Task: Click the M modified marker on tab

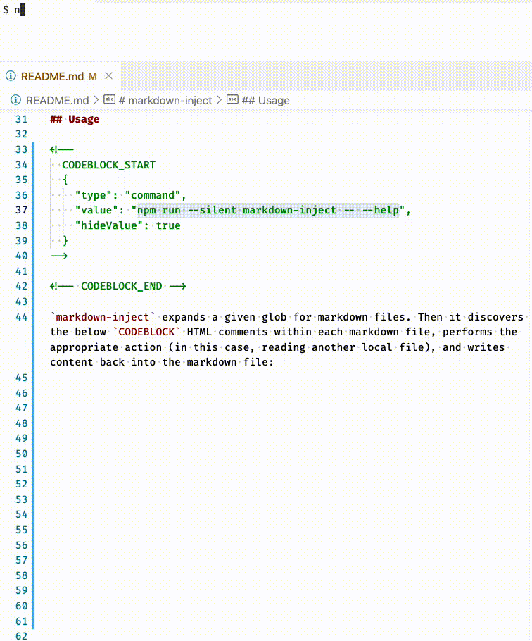Action: 93,77
